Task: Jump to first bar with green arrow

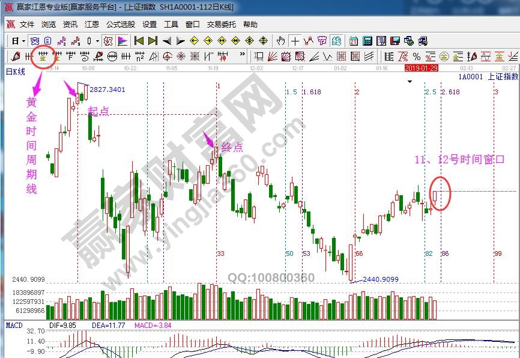Action: 139,41
